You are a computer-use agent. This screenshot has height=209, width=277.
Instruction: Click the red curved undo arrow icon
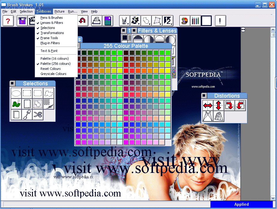click(82, 21)
